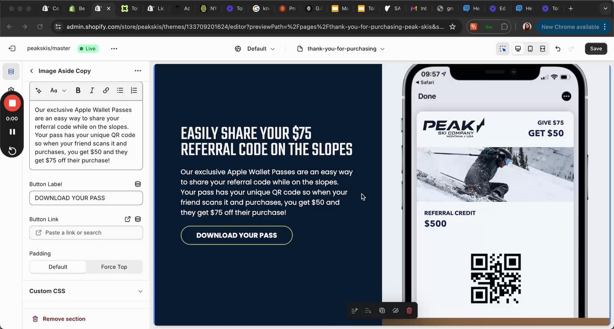Viewport: 614px width, 329px height.
Task: Insert a link in rich text
Action: coord(106,90)
